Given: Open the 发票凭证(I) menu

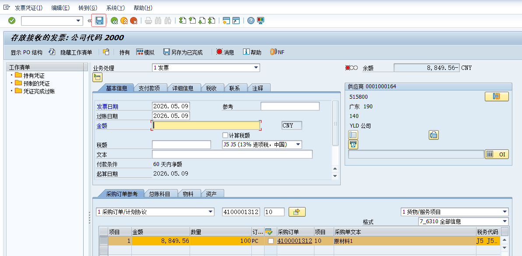Looking at the screenshot, I should point(28,7).
